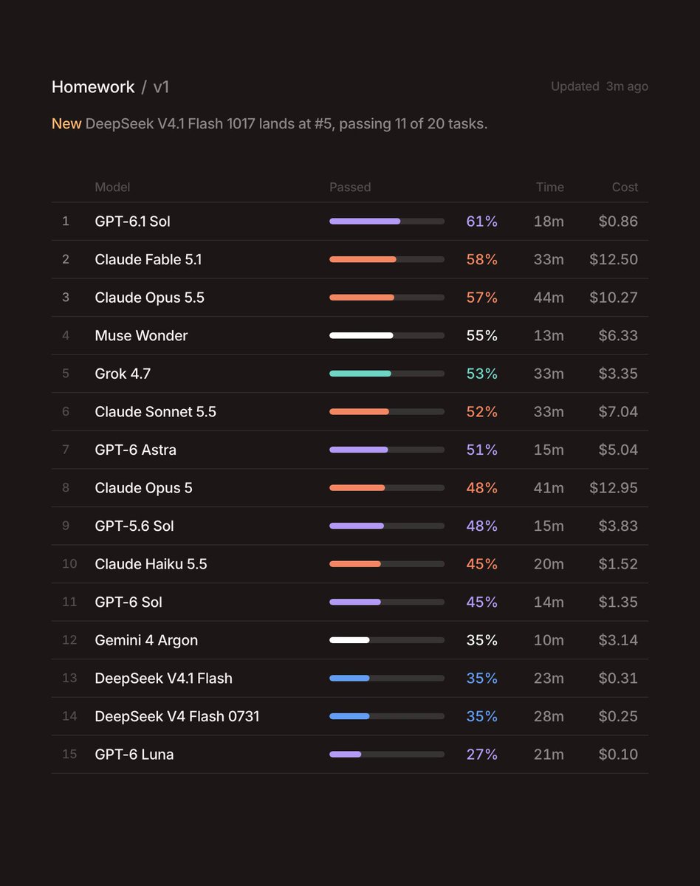This screenshot has width=700, height=886.
Task: Click the Grok 4.7 teal progress bar
Action: [387, 374]
